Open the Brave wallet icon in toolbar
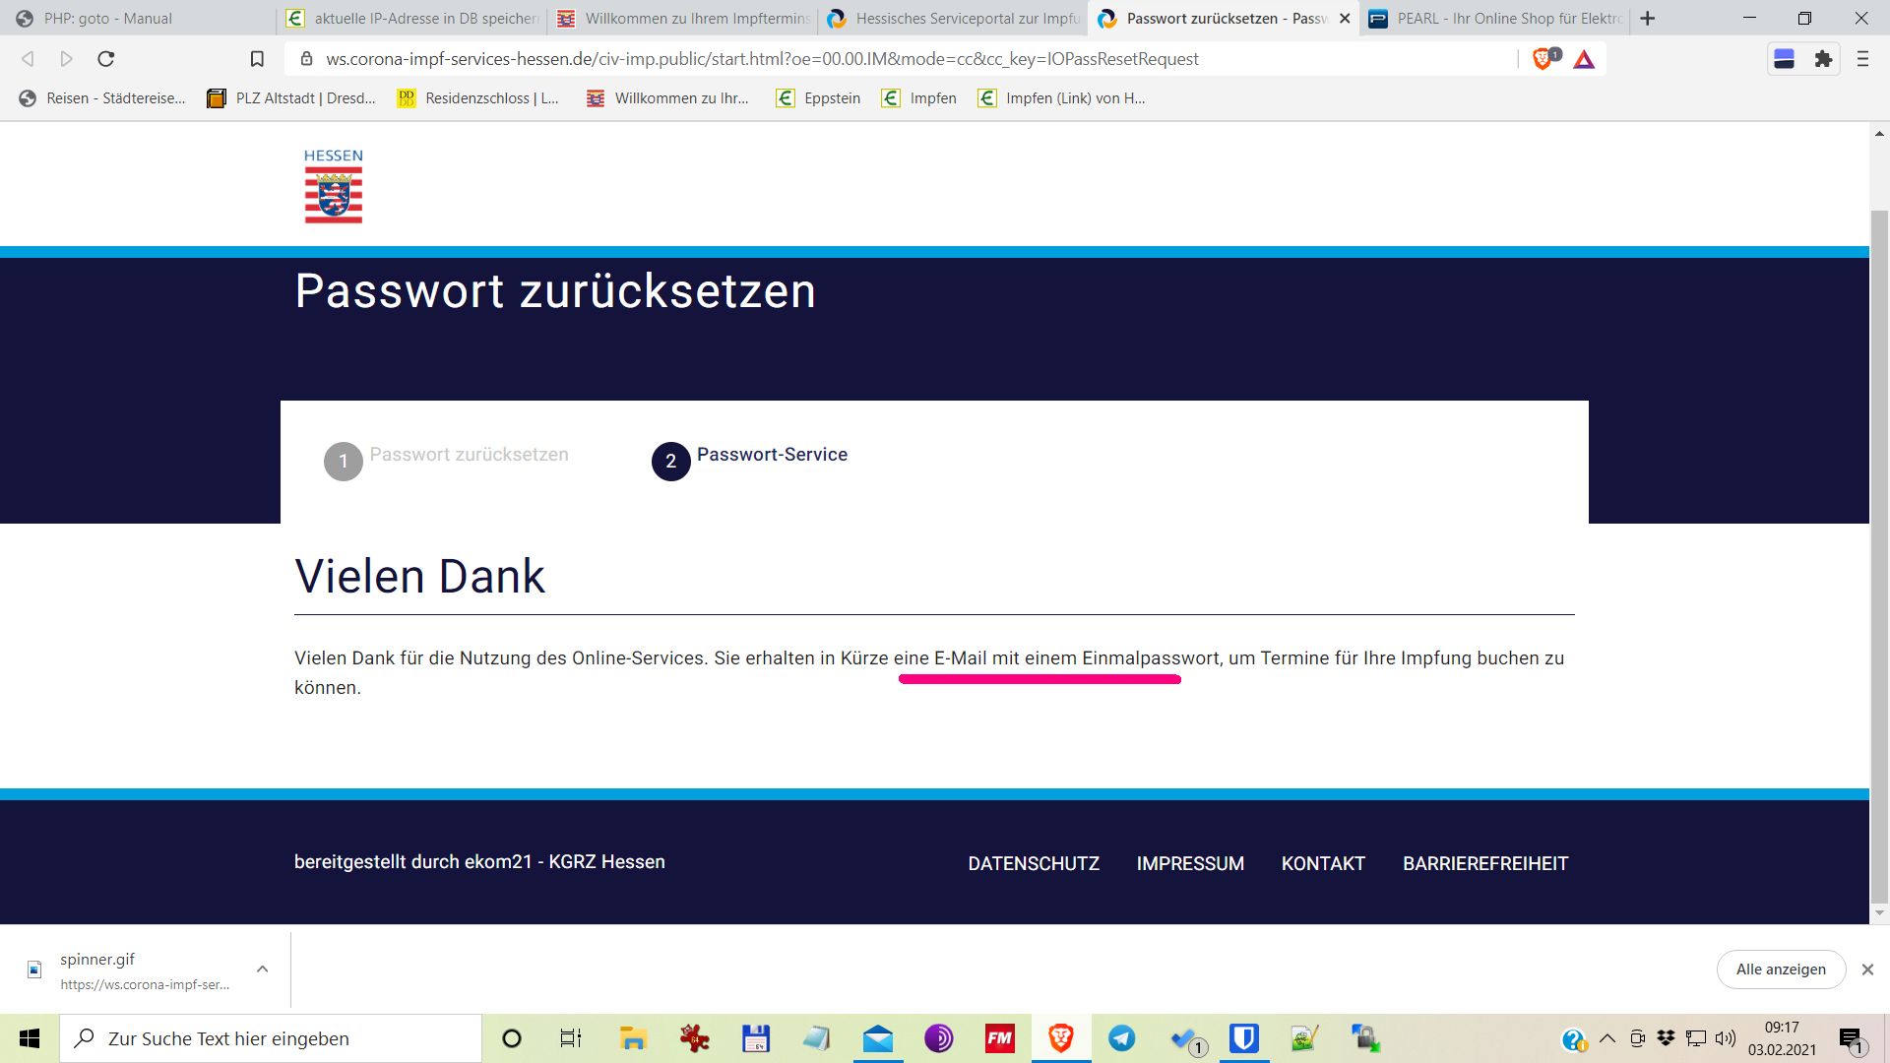The height and width of the screenshot is (1063, 1890). 1784,59
